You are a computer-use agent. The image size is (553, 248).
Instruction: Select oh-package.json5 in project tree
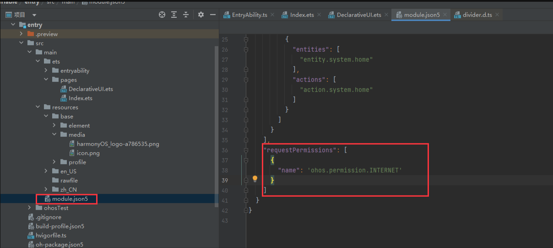(60, 244)
